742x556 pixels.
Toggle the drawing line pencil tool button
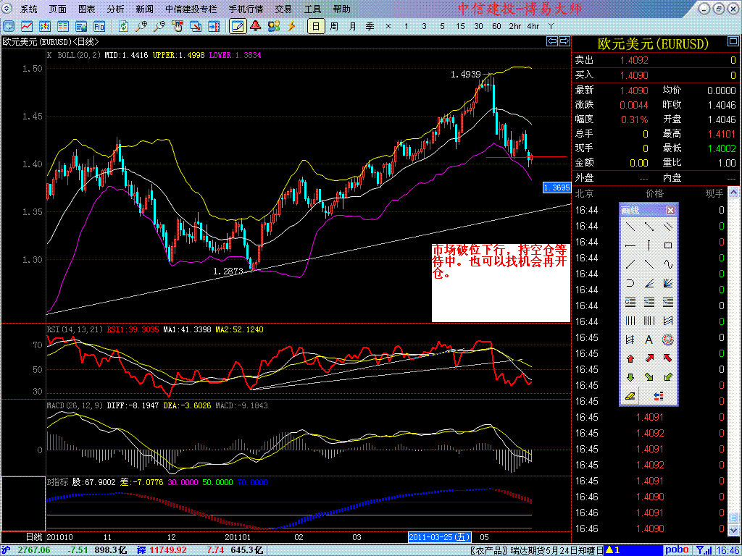click(x=238, y=27)
